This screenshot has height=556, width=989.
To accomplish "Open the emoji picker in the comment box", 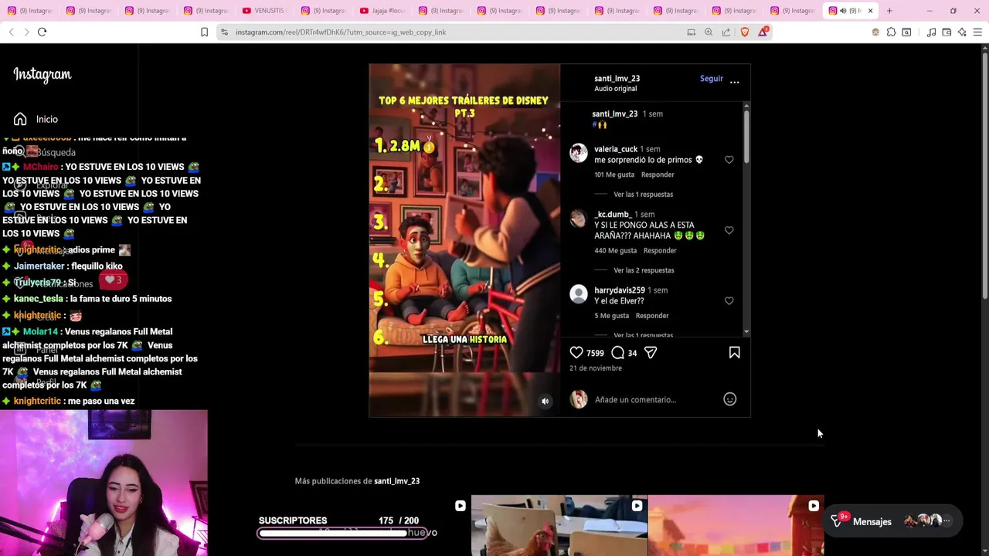I will 729,399.
